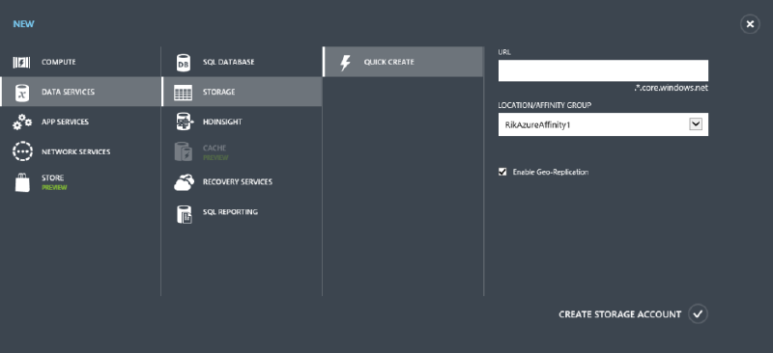Click the Enable Geo-Replication label text
Screen dimensions: 773x353
pos(551,172)
